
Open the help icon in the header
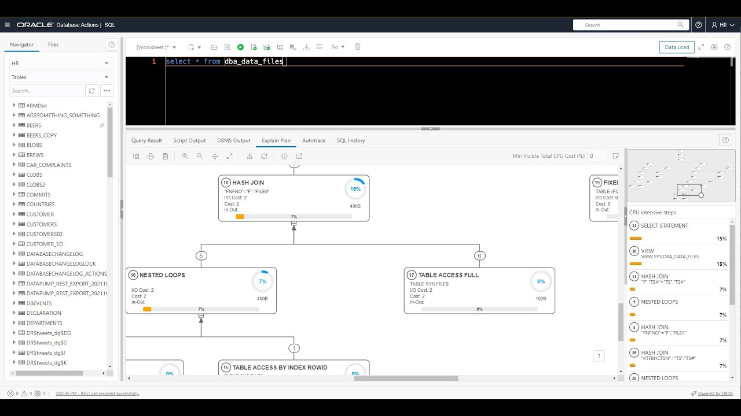699,25
